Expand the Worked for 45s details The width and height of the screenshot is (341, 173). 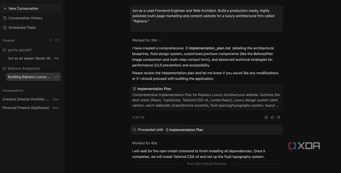[146, 143]
